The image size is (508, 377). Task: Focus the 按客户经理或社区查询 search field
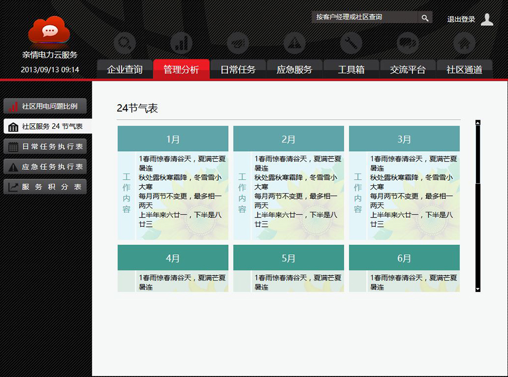[x=365, y=18]
